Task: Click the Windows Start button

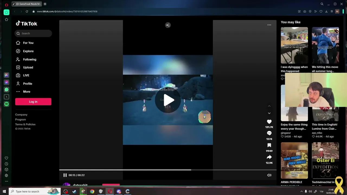Action: click(x=4, y=191)
